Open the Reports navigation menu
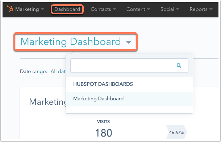This screenshot has height=142, width=221. pyautogui.click(x=201, y=9)
